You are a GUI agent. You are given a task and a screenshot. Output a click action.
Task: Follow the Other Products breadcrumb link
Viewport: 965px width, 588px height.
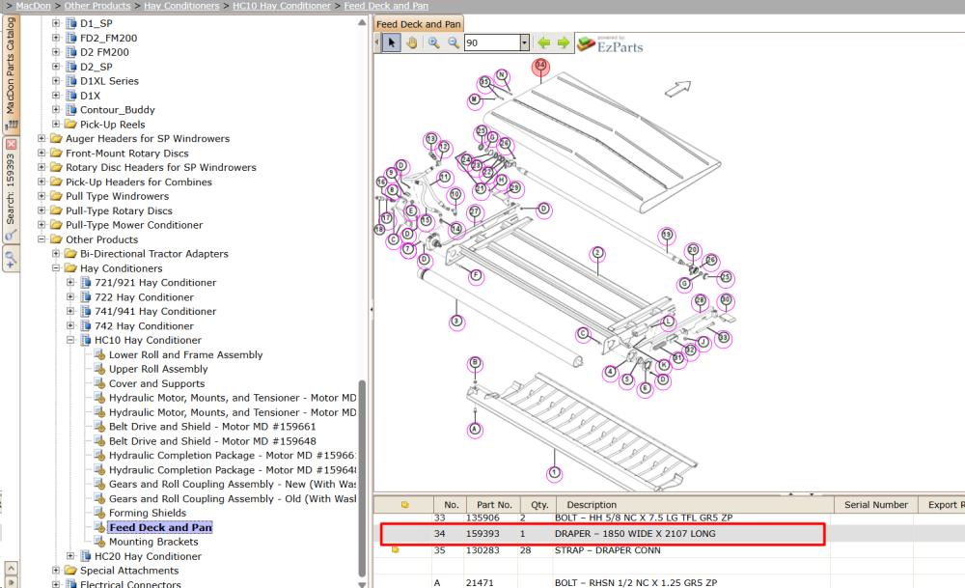coord(97,6)
